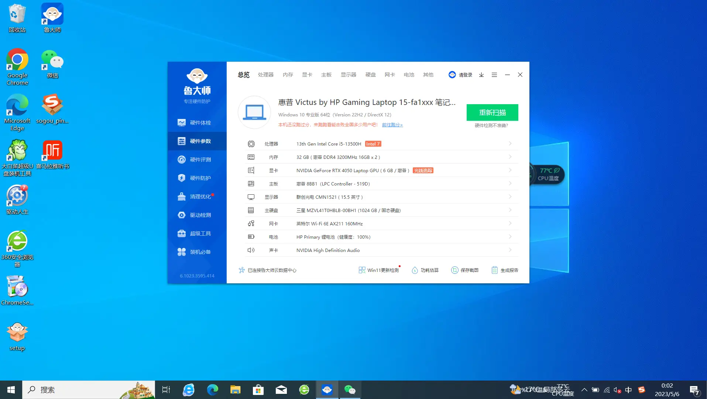
Task: Click the 主硬盘 disk icon
Action: (x=251, y=210)
